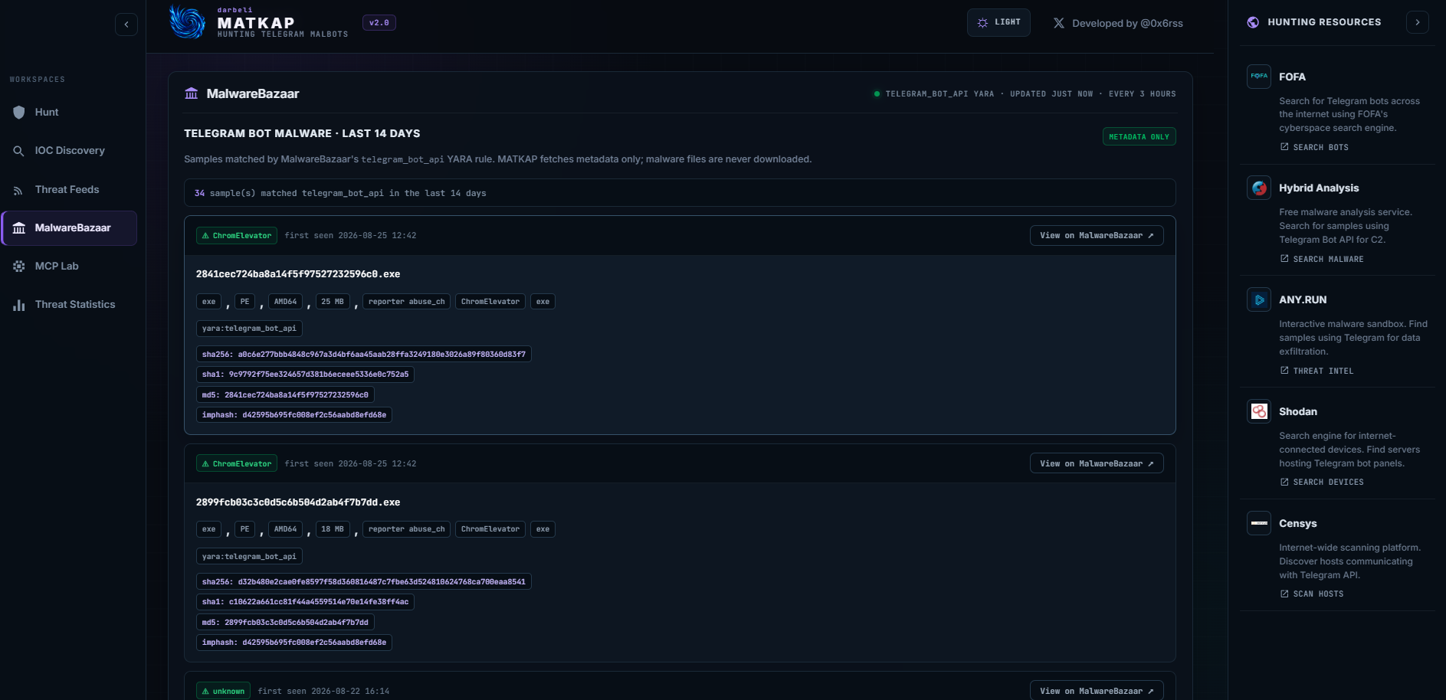Click sha1 9c9792f75ee324657 hash chip

pos(305,375)
